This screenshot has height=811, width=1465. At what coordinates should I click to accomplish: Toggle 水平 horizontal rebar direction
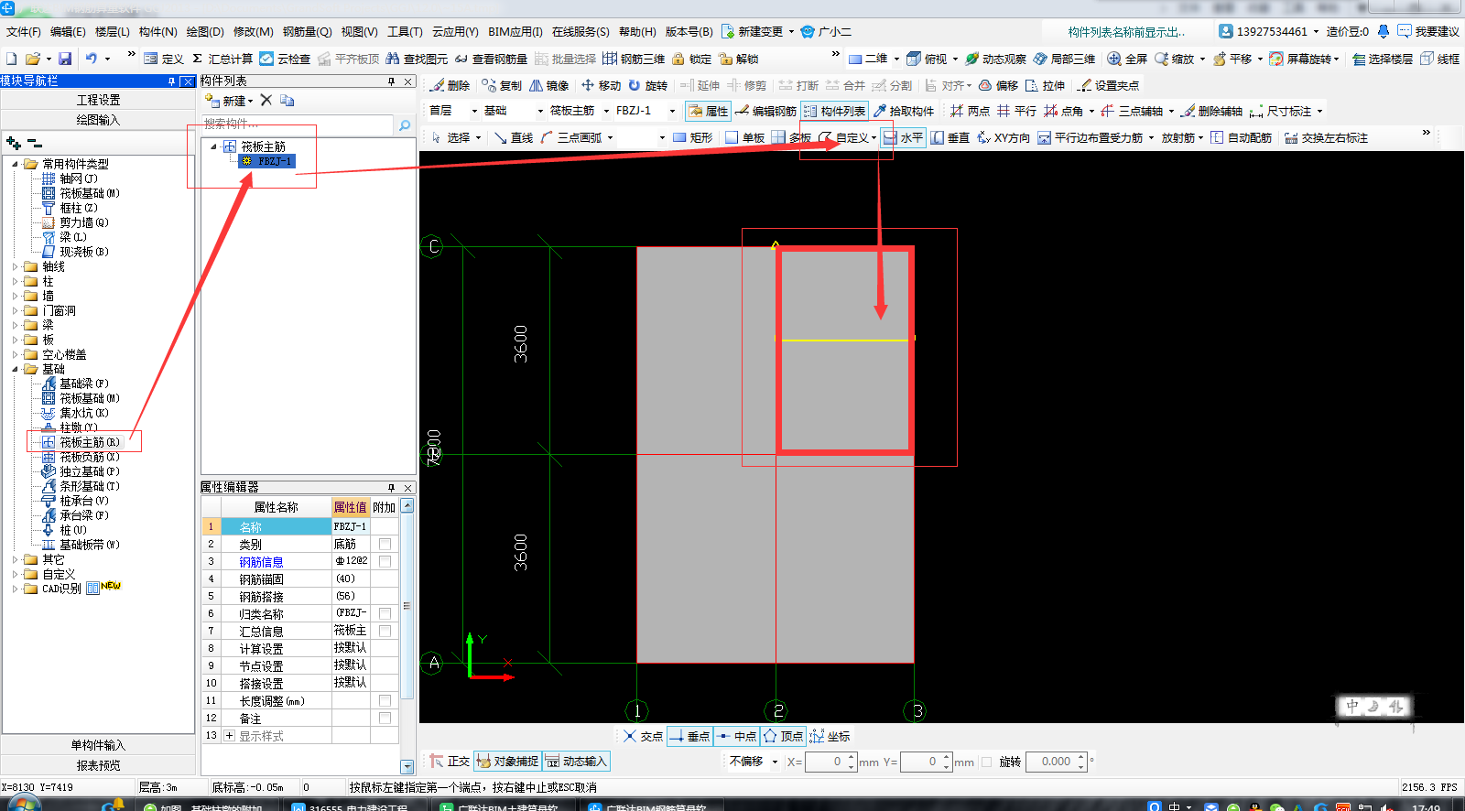[903, 137]
